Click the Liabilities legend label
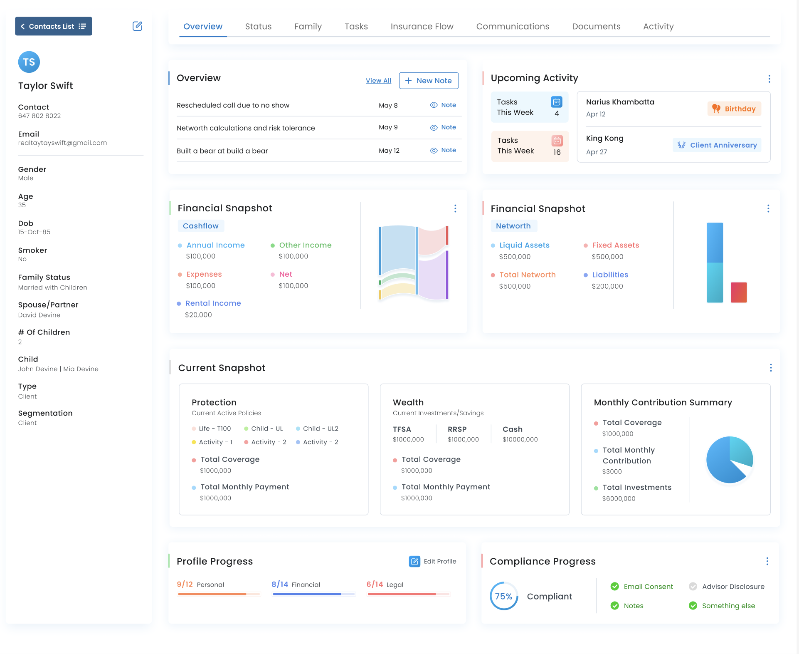The width and height of the screenshot is (799, 654). (610, 275)
